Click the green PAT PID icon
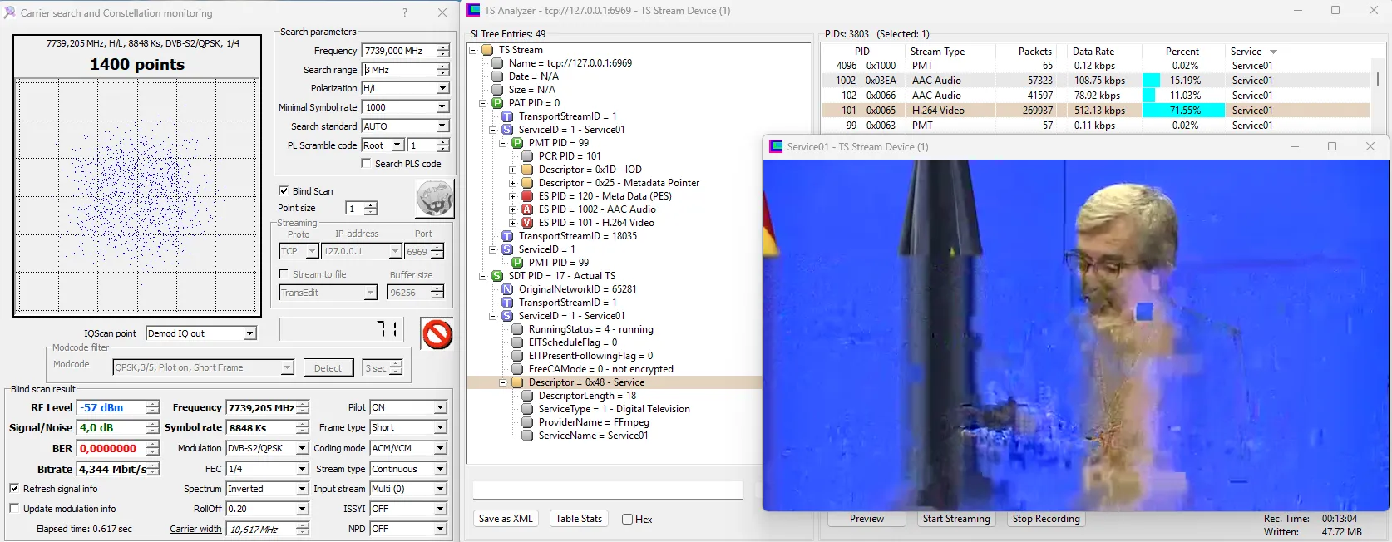 (497, 103)
